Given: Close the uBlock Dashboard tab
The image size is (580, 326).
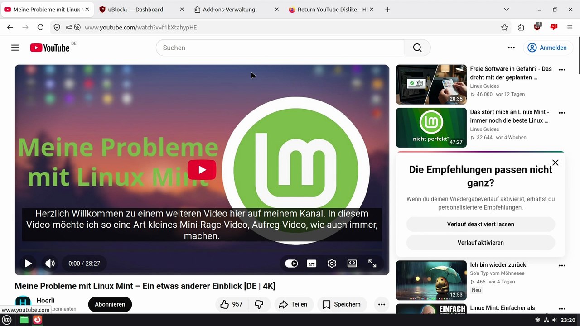Looking at the screenshot, I should [182, 10].
